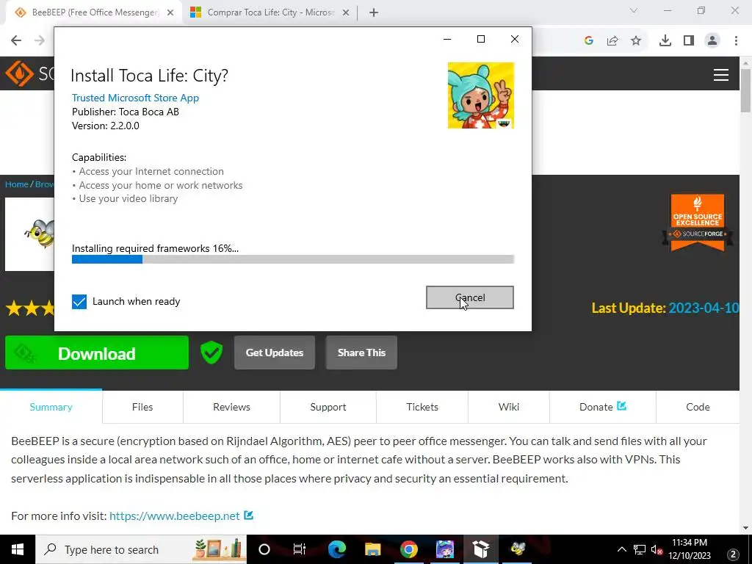The image size is (752, 564).
Task: Open Chrome downloads icon
Action: click(x=665, y=41)
